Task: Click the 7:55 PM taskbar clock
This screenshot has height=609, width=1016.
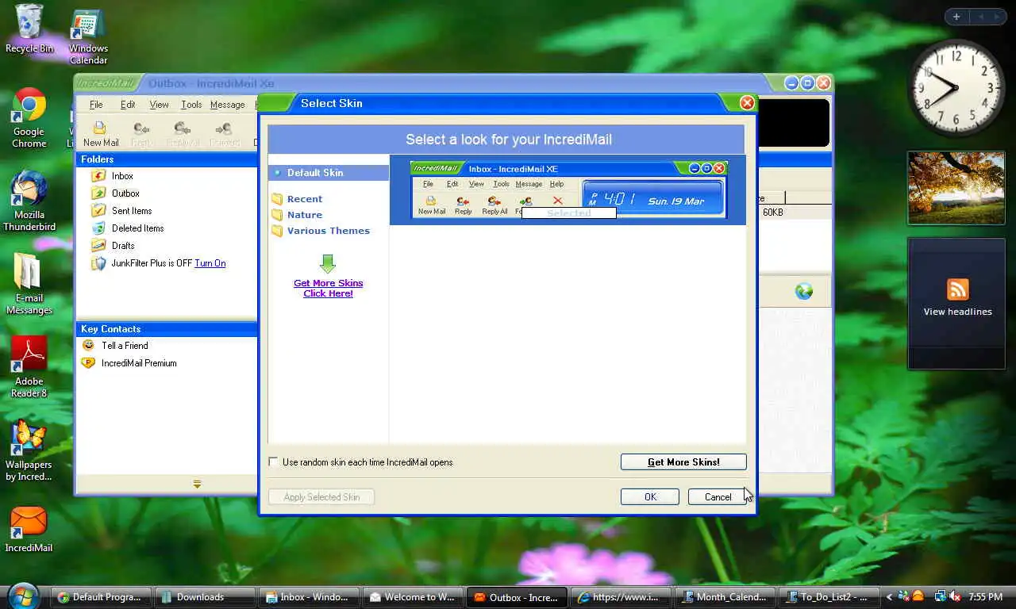Action: pos(984,597)
